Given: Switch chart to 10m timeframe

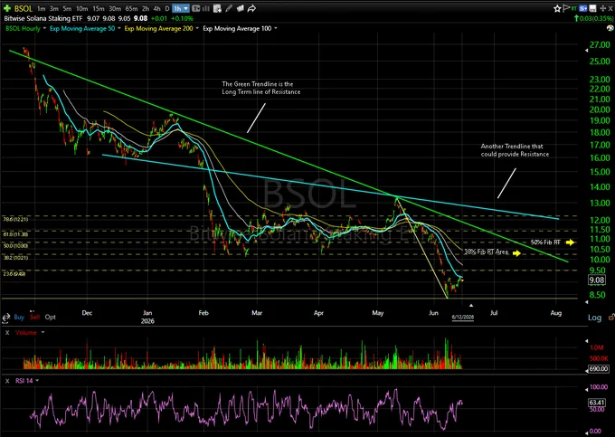Looking at the screenshot, I should point(81,9).
